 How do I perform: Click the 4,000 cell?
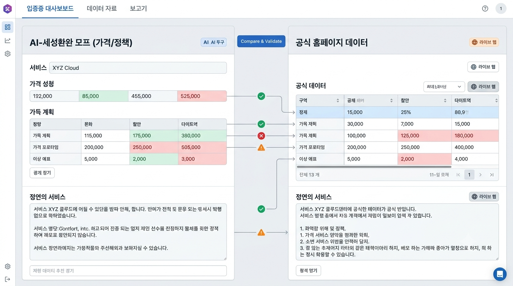(475, 159)
